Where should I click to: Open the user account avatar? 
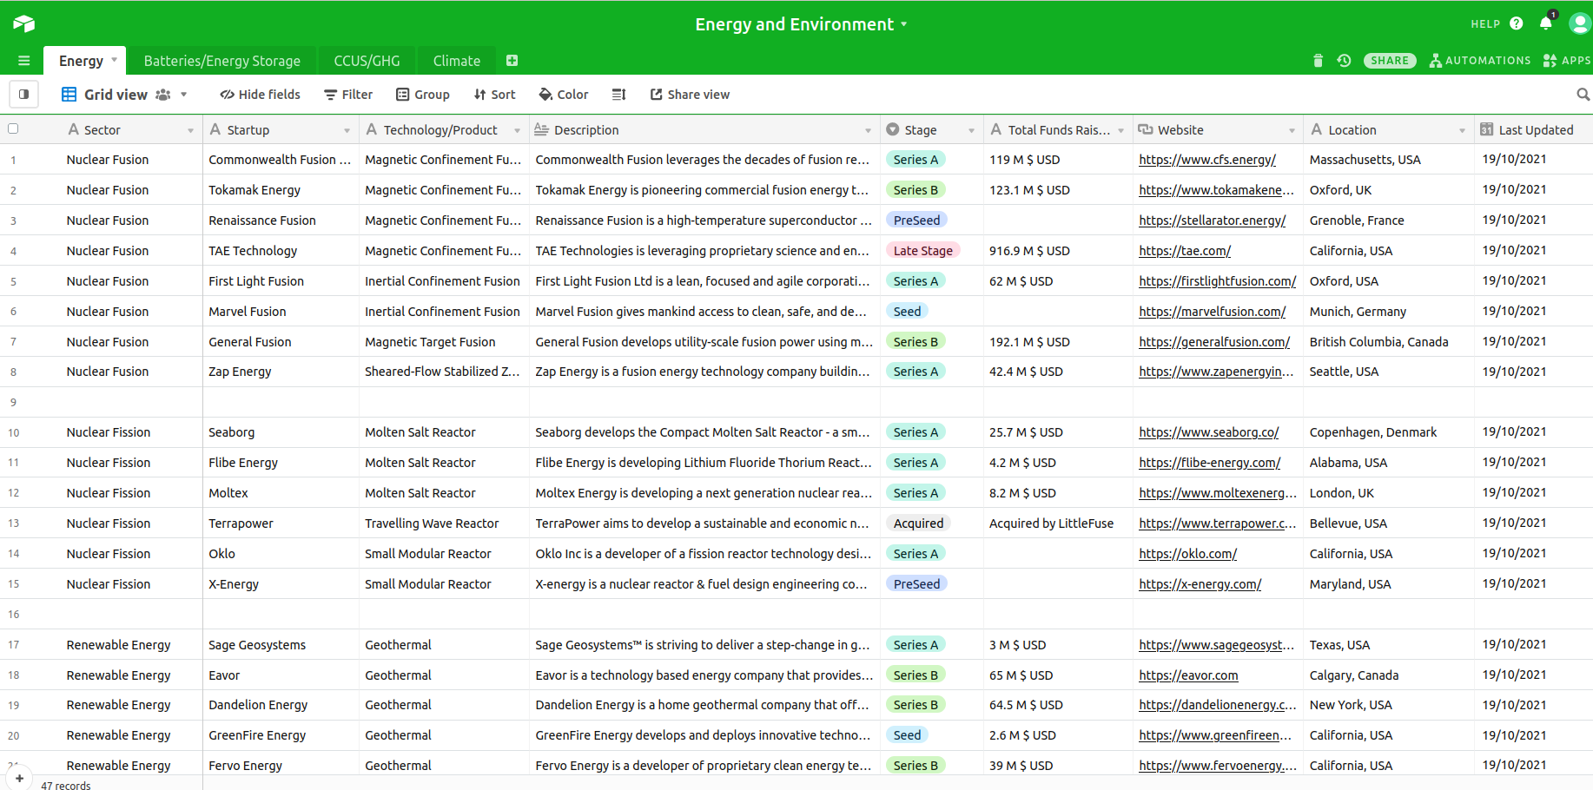[x=1580, y=23]
